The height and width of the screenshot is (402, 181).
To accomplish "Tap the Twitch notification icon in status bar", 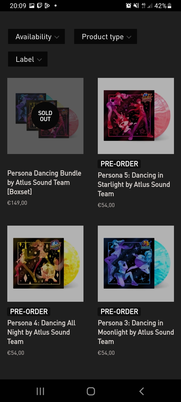I will [x=39, y=6].
